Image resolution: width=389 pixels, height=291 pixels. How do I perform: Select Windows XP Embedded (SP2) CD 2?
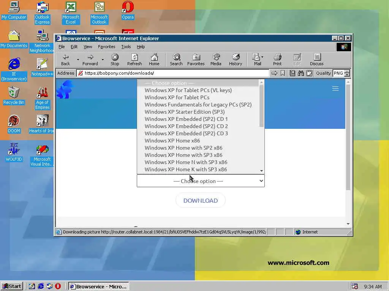click(x=198, y=126)
